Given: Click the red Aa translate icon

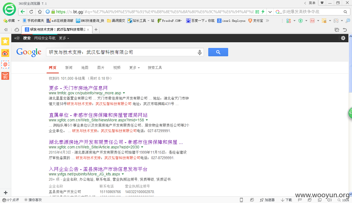Looking at the screenshot, I should [312, 21].
